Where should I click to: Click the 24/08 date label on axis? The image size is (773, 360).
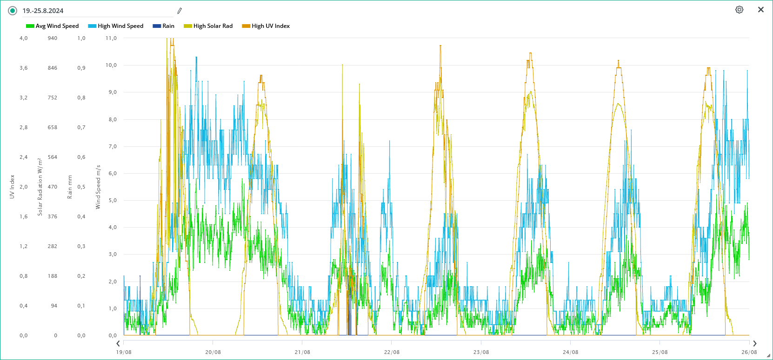click(x=570, y=352)
